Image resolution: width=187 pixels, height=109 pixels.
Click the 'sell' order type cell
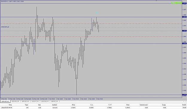pyautogui.click(x=27, y=108)
